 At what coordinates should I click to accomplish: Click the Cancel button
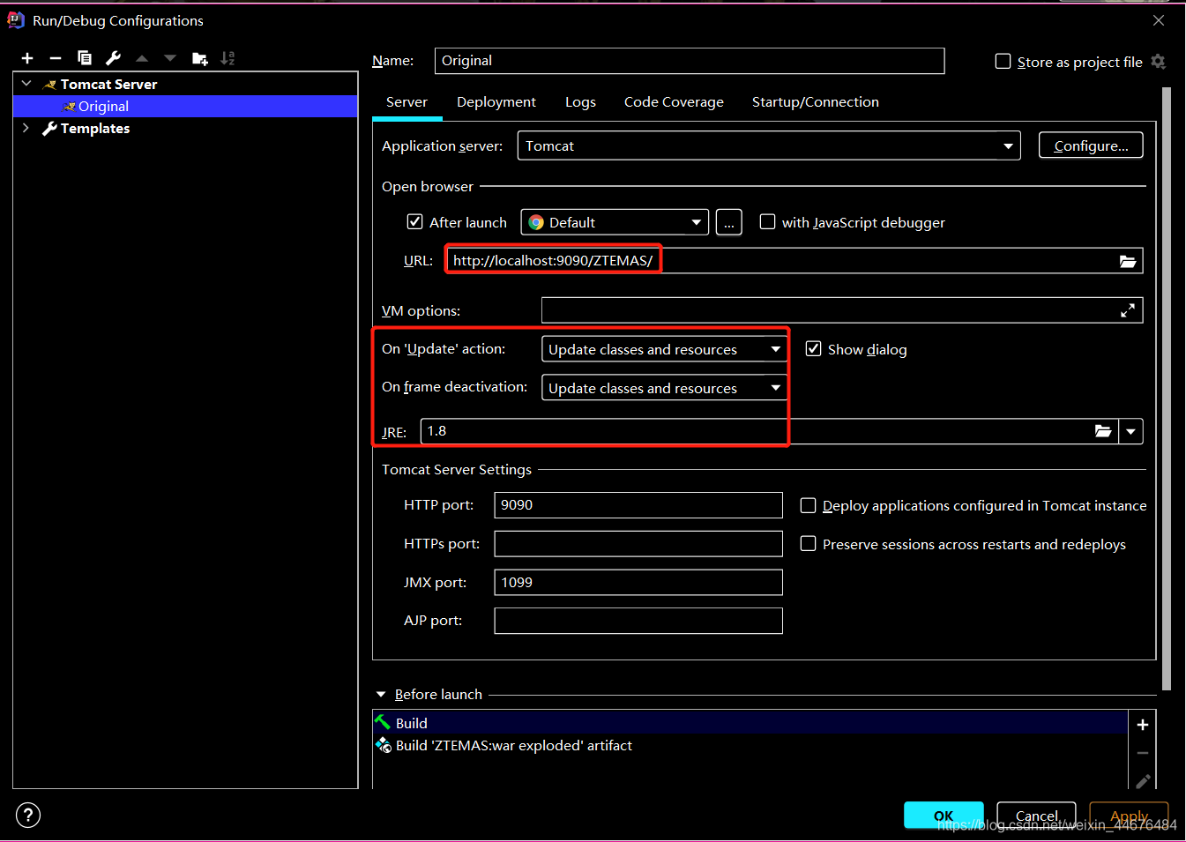pos(1036,816)
